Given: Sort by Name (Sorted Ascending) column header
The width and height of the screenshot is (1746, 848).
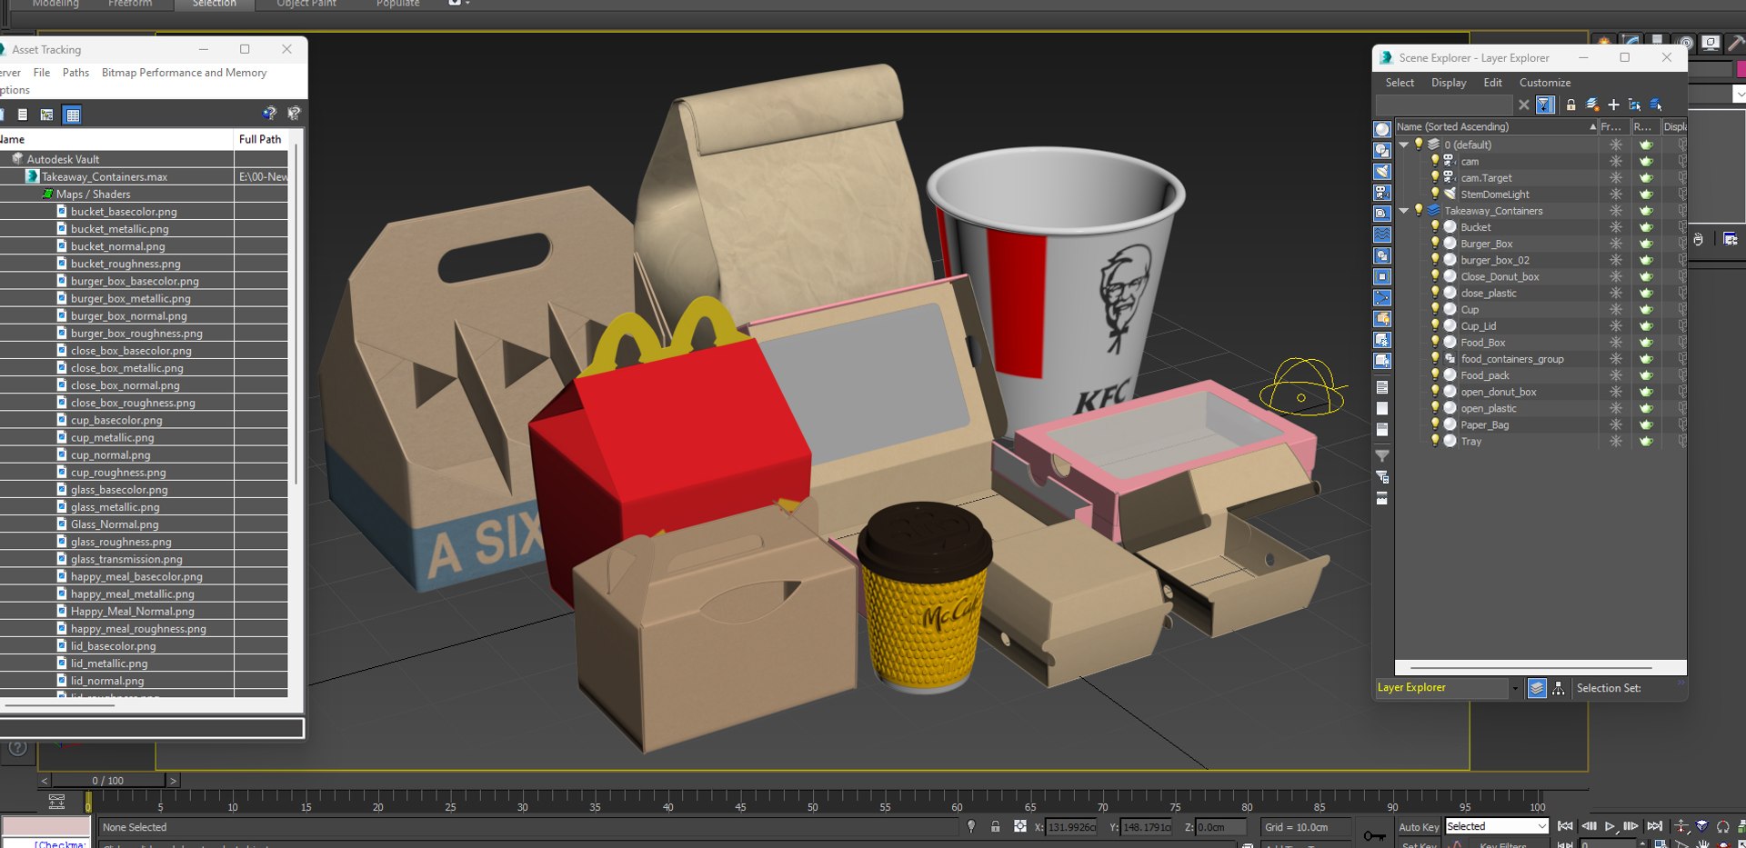Looking at the screenshot, I should (1496, 127).
